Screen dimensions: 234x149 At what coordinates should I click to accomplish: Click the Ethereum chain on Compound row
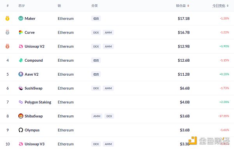pos(66,60)
